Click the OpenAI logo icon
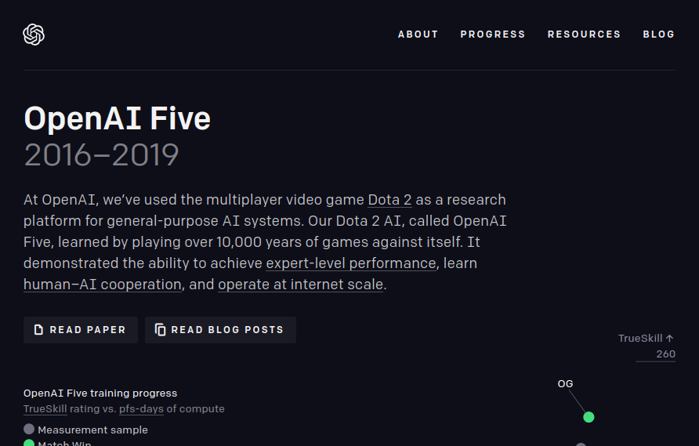This screenshot has width=699, height=446. (x=34, y=34)
